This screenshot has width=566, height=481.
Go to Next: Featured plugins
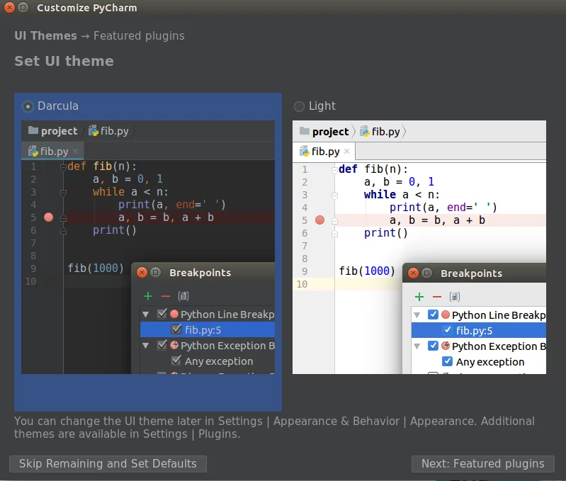(482, 464)
